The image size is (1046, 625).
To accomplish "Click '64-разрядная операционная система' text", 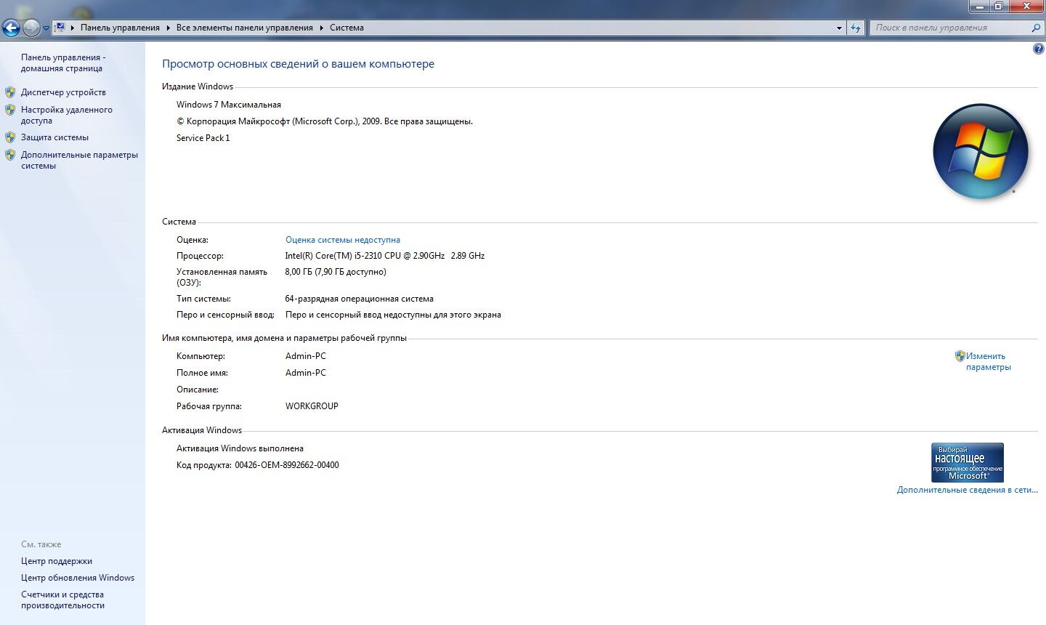I will click(360, 299).
